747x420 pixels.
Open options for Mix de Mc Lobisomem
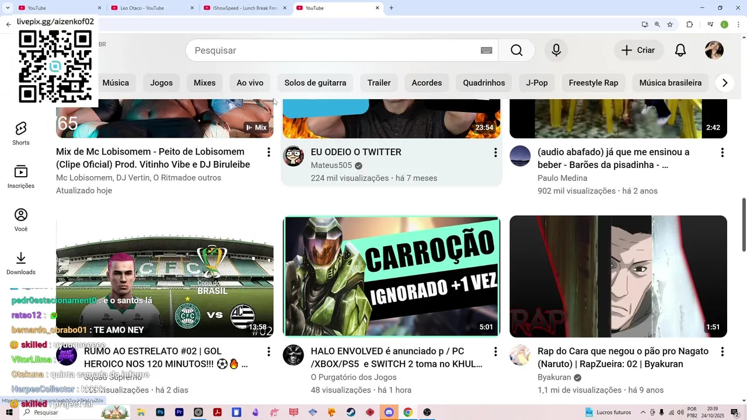(268, 152)
